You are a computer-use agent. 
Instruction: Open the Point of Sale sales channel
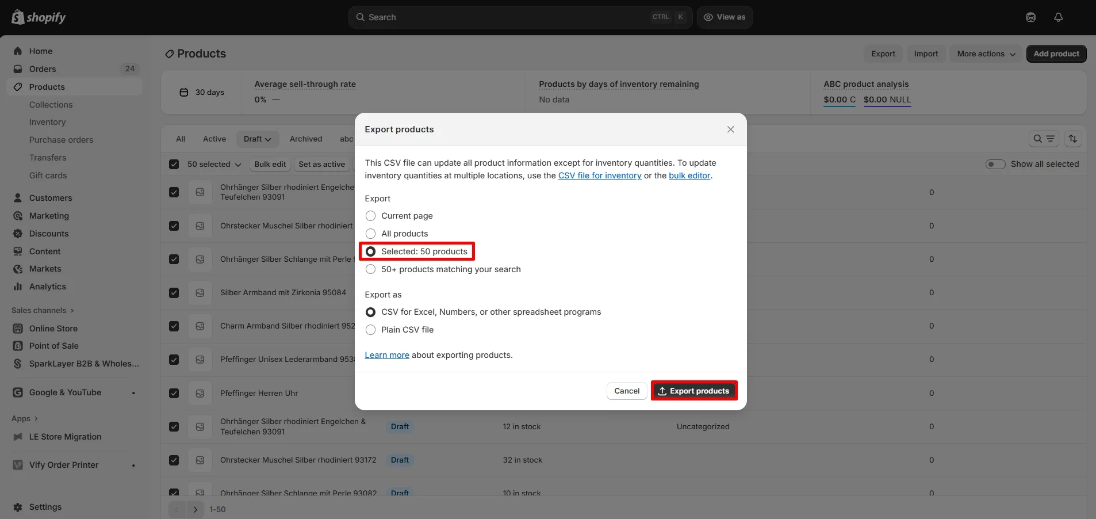click(53, 345)
